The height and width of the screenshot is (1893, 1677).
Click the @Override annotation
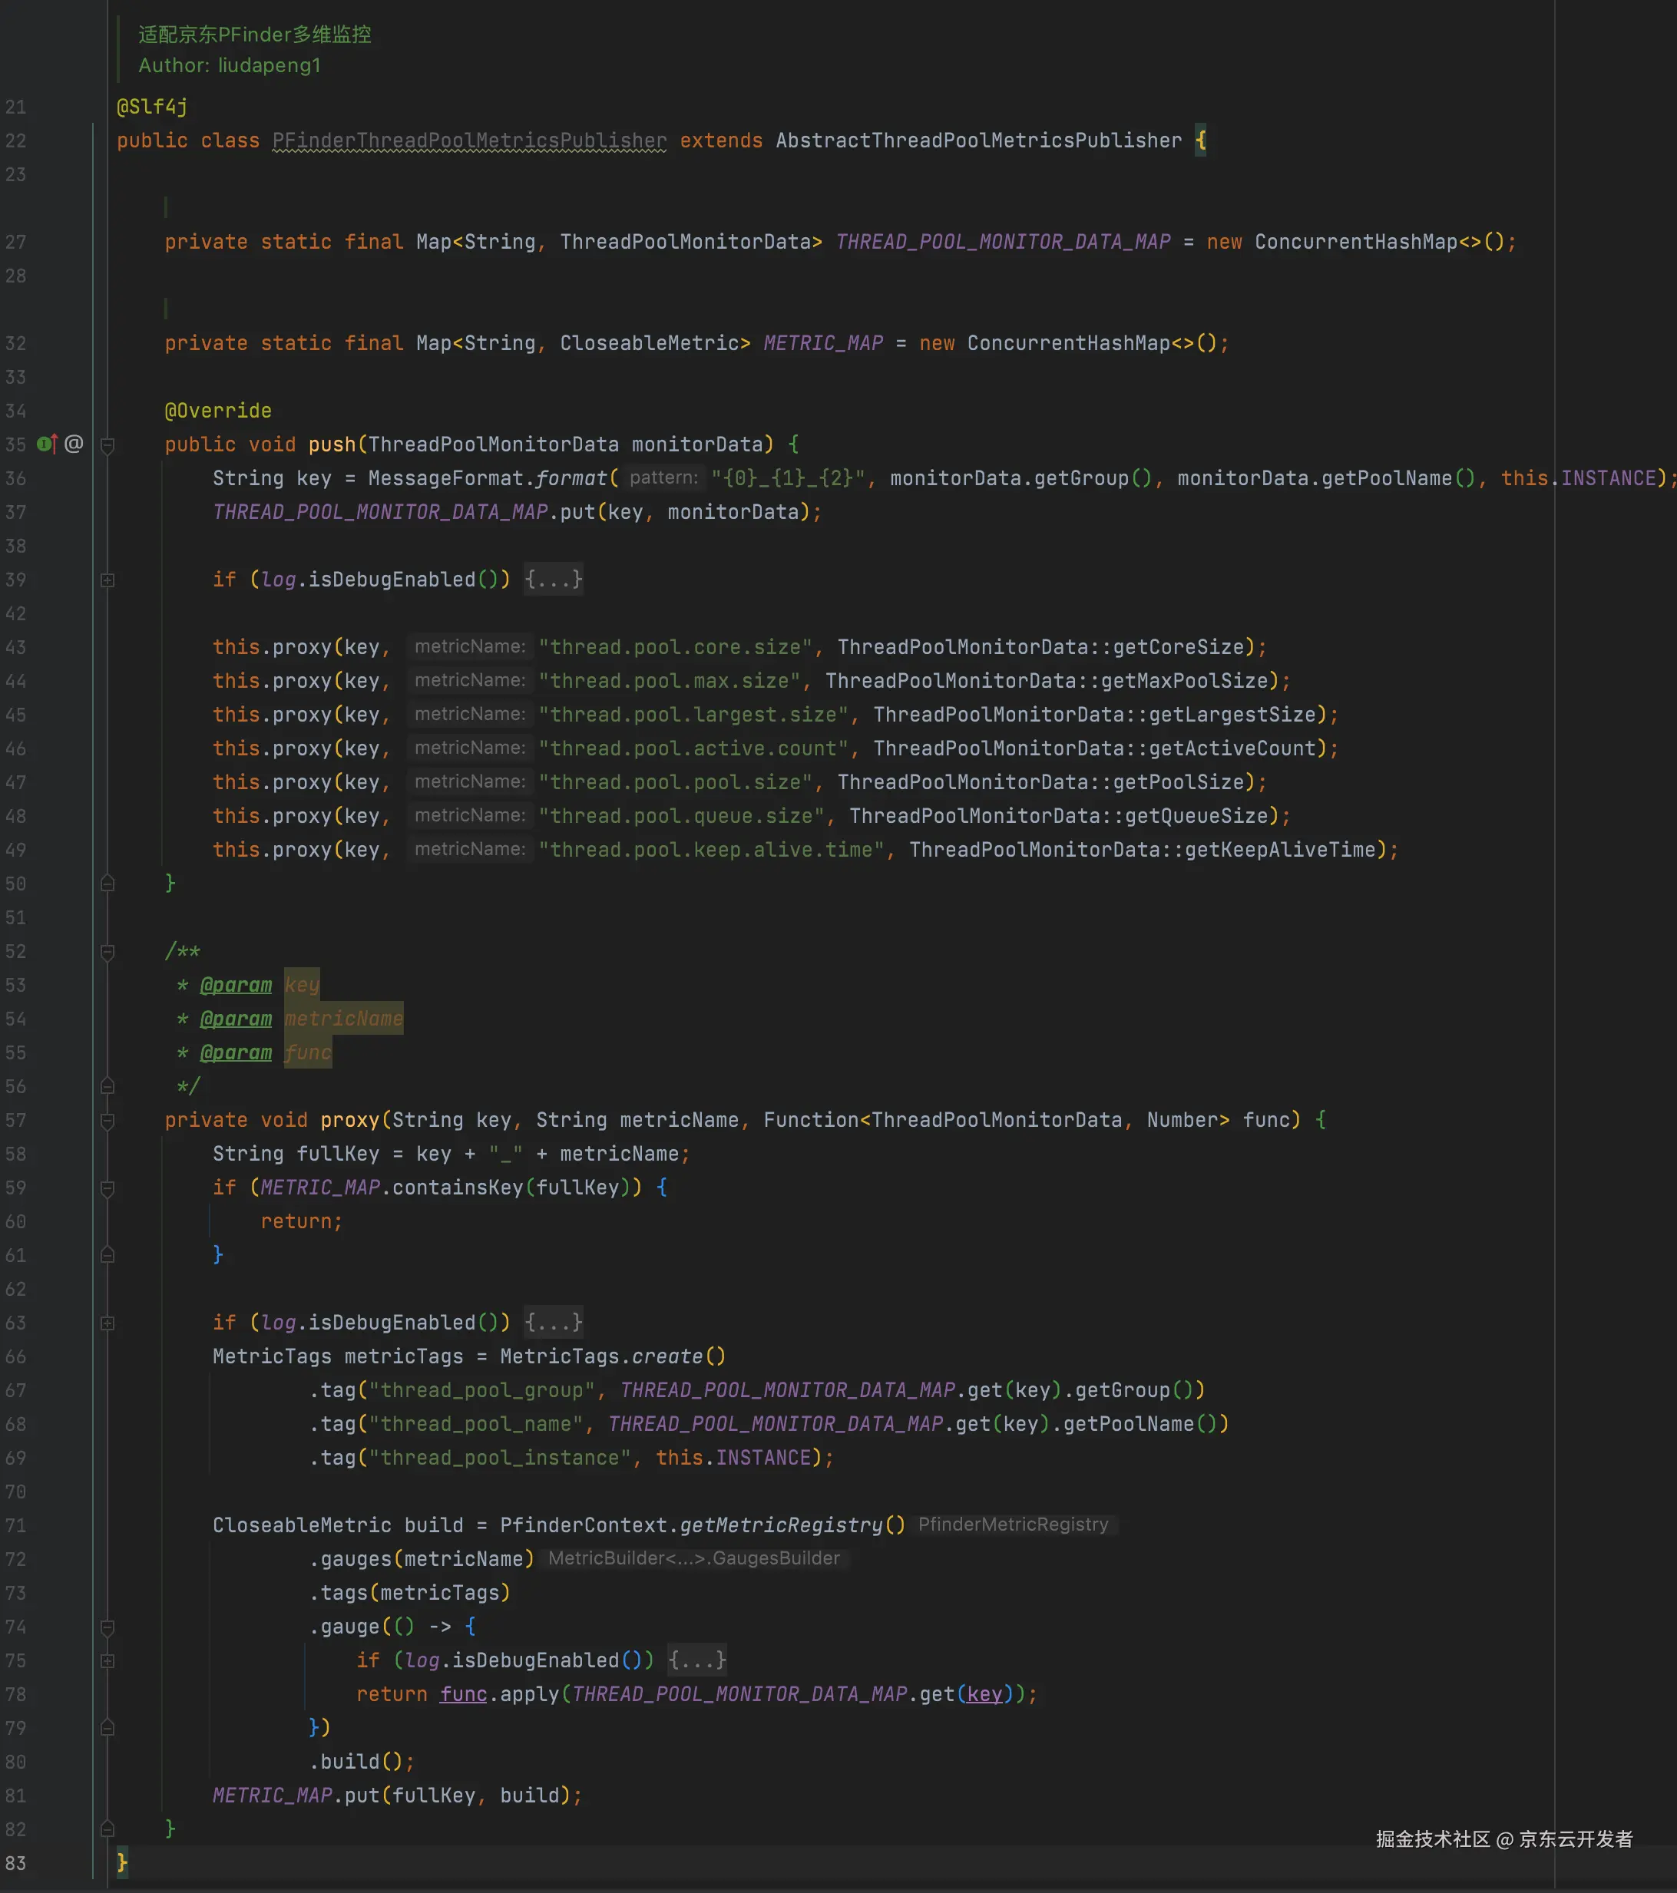point(218,410)
